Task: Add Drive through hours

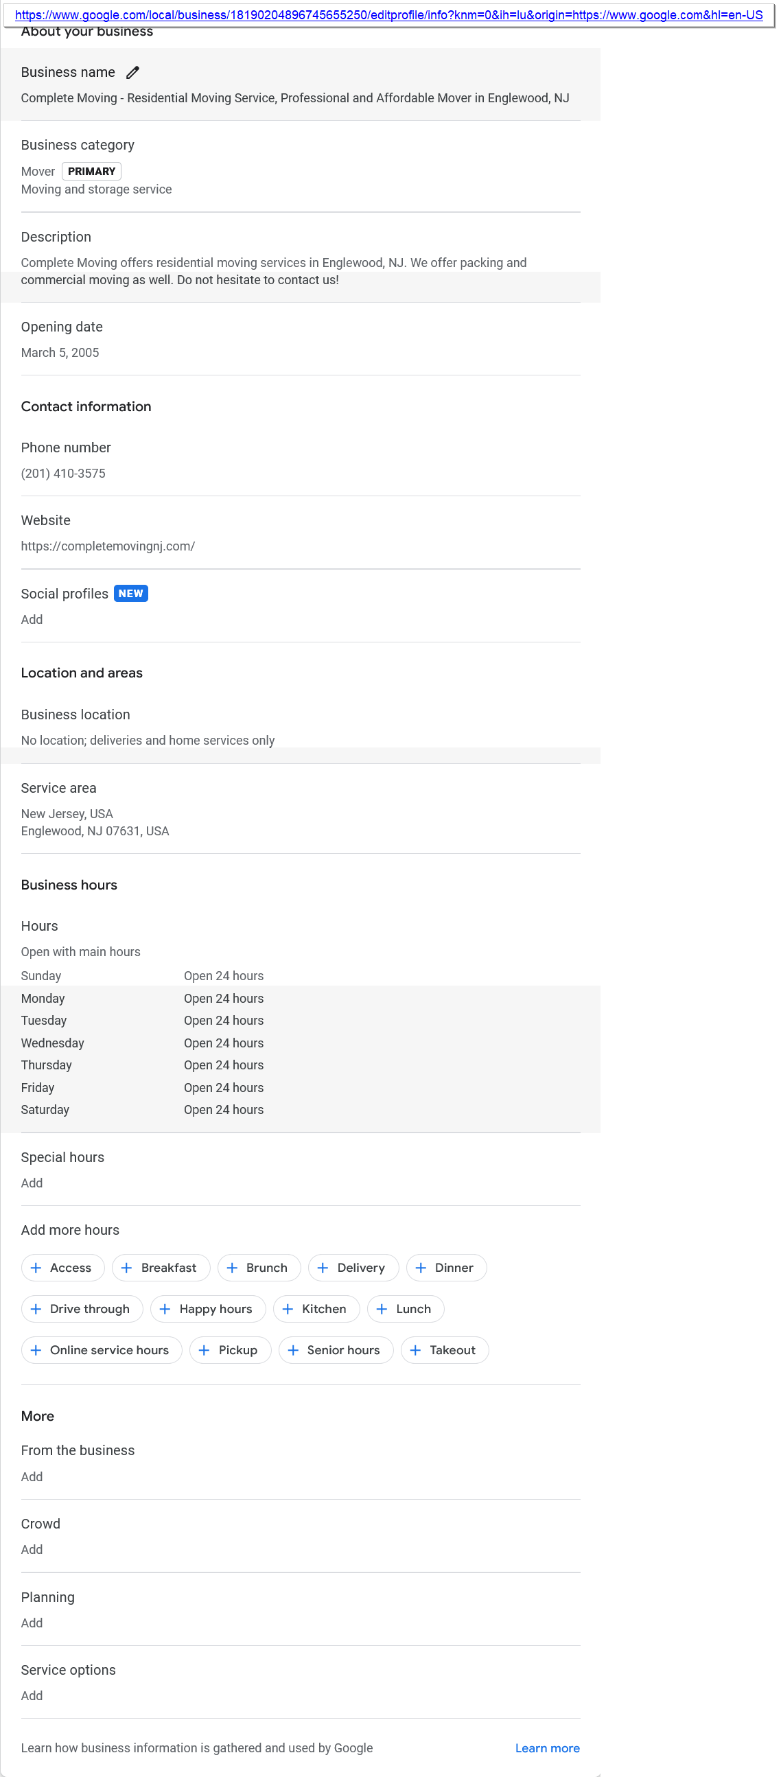Action: 82,1310
